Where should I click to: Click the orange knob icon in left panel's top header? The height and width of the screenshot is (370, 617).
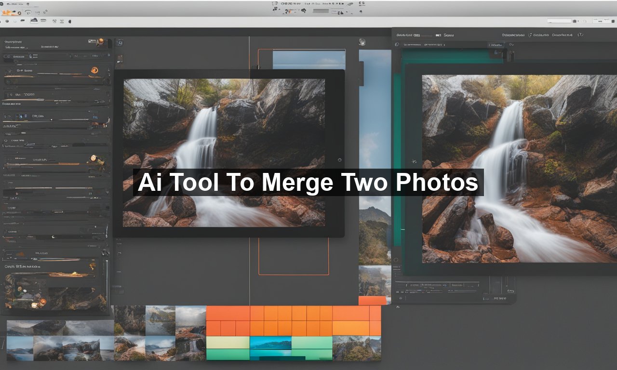coord(100,42)
